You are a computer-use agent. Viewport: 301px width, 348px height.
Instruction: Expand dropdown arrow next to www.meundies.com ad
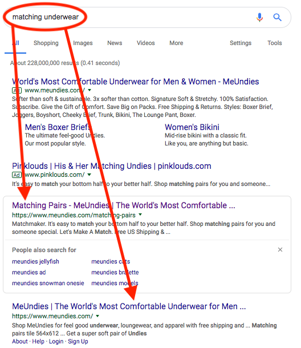pyautogui.click(x=90, y=90)
